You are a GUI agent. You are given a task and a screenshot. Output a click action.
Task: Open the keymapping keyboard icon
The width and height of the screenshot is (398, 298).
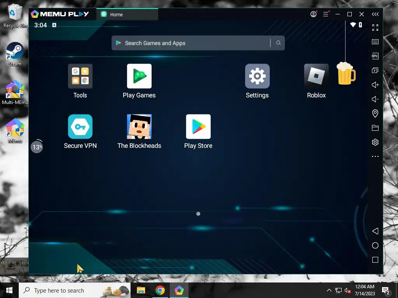375,42
